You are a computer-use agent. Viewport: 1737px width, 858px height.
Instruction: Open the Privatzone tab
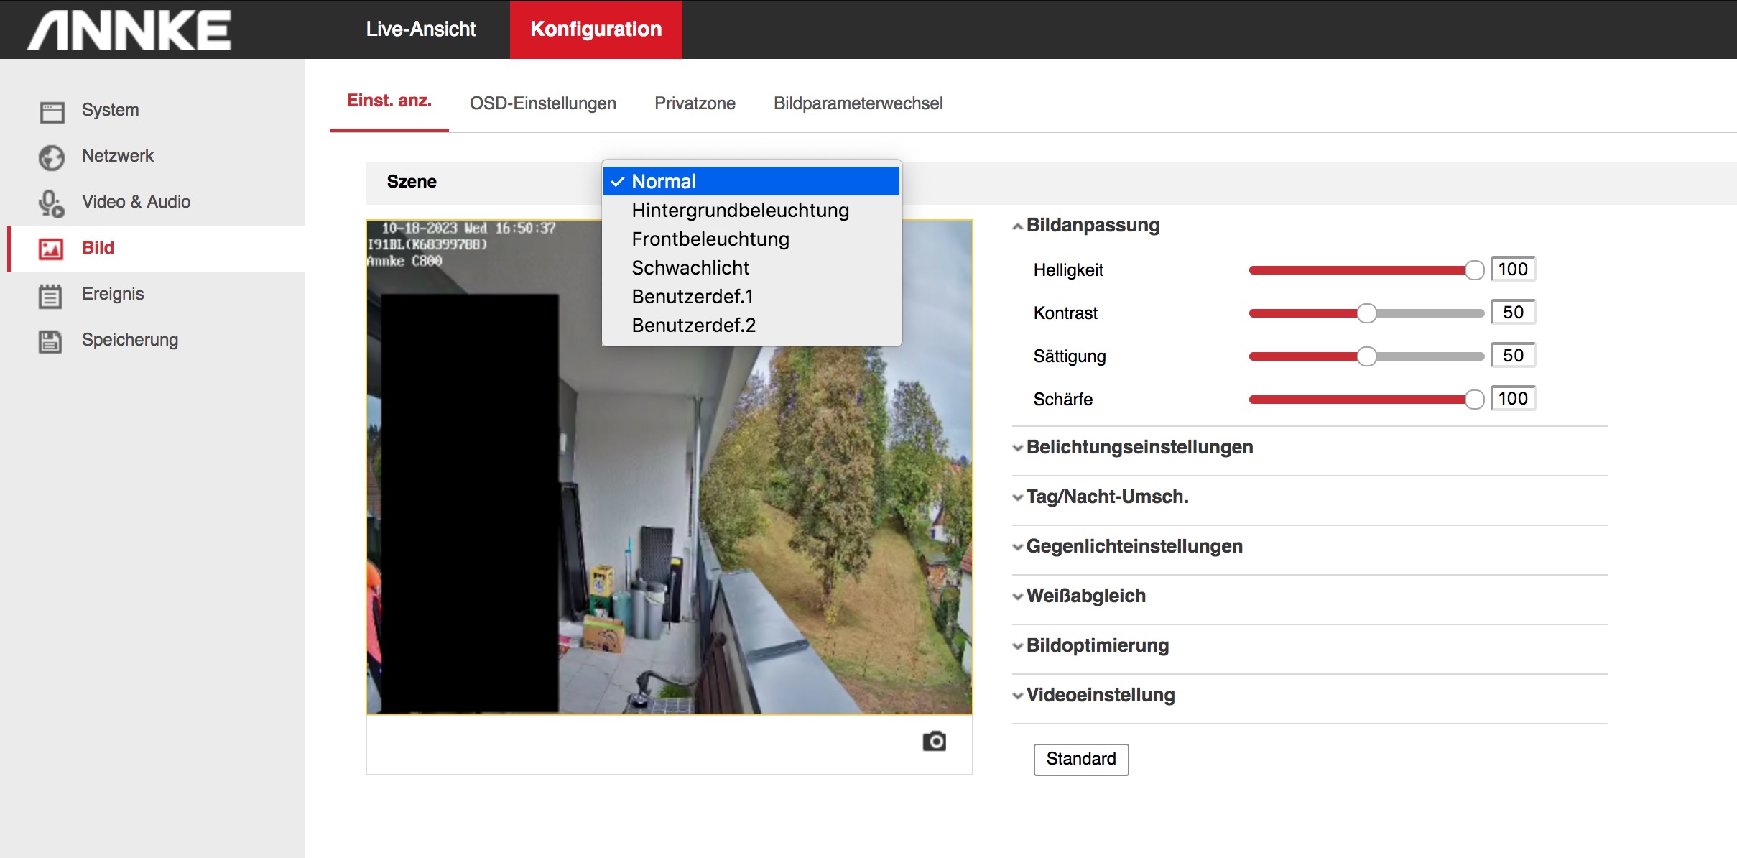point(694,103)
